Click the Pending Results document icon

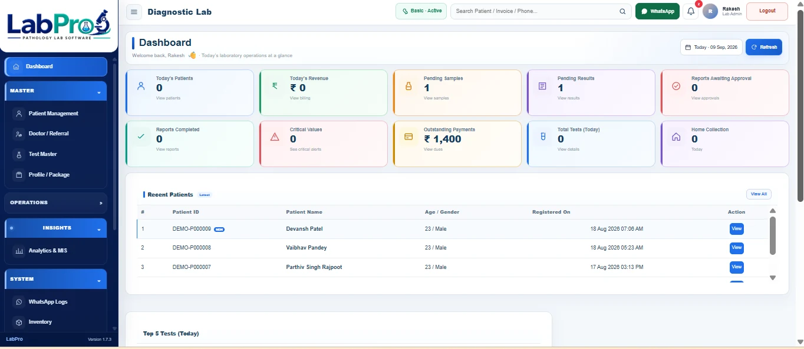[542, 86]
